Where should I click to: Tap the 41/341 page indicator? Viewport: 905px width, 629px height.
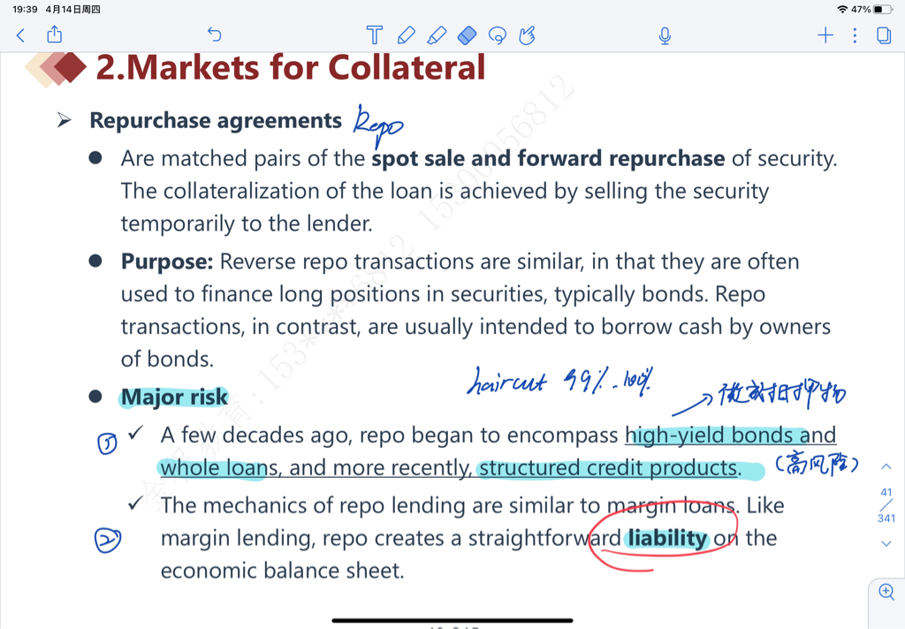[886, 504]
